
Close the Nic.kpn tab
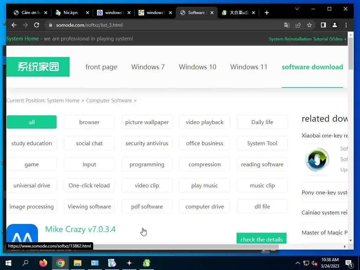coord(87,13)
